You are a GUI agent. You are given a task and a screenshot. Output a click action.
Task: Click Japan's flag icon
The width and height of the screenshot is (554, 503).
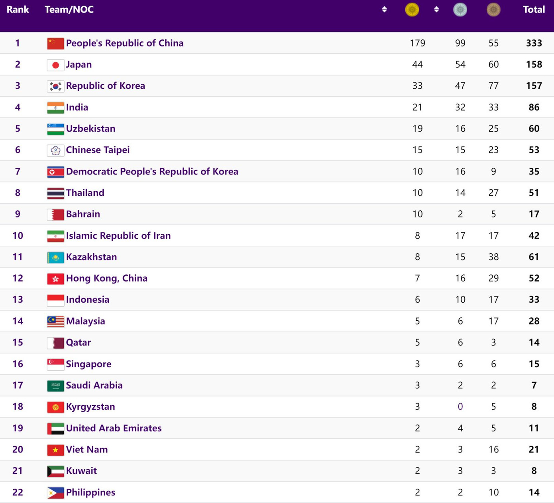tap(55, 64)
